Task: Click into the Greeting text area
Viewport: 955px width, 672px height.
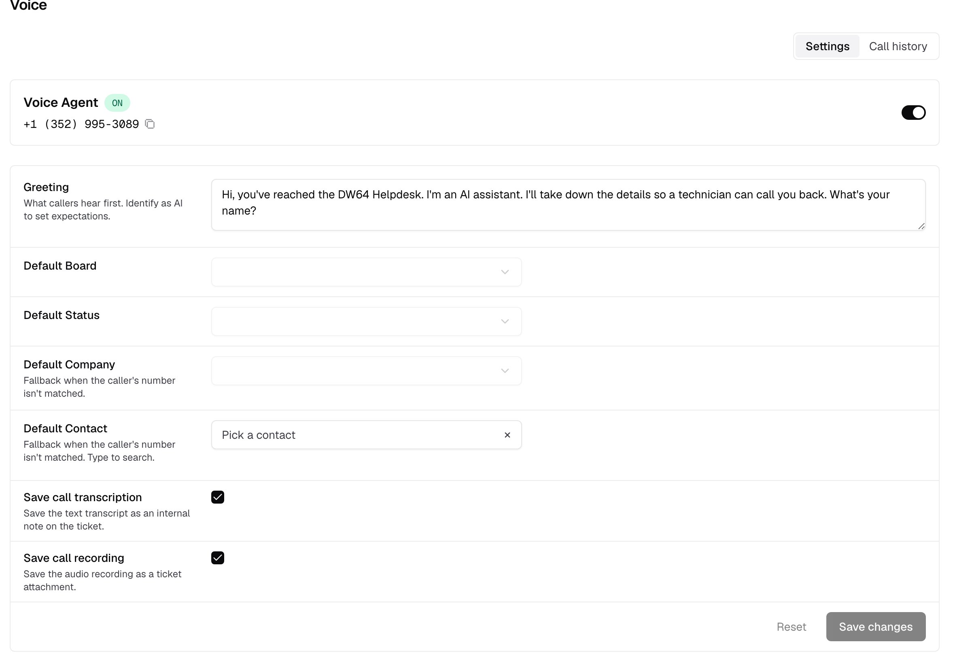Action: tap(568, 205)
